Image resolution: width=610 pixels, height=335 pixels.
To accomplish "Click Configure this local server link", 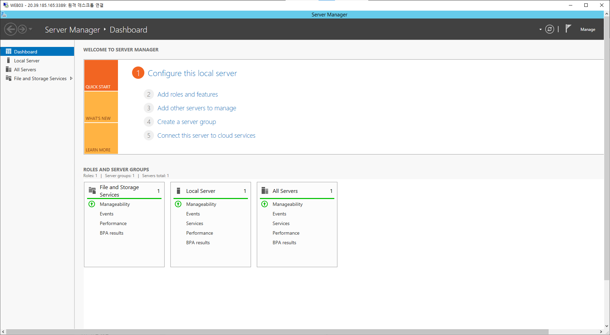I will [192, 73].
